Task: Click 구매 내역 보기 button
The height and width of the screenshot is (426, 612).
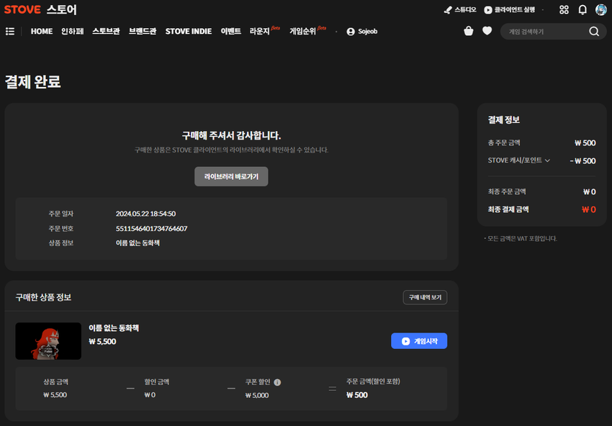Action: [x=425, y=297]
